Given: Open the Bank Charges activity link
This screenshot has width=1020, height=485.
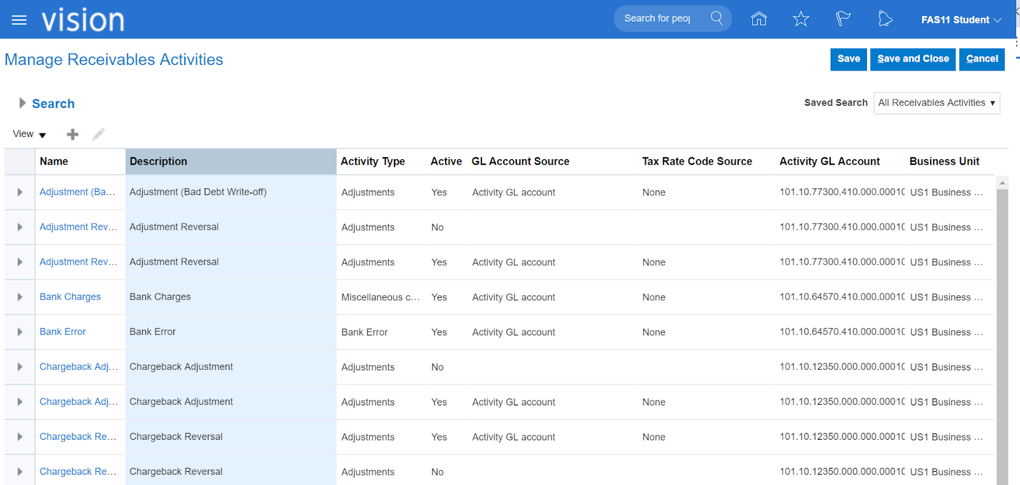Looking at the screenshot, I should coord(70,297).
